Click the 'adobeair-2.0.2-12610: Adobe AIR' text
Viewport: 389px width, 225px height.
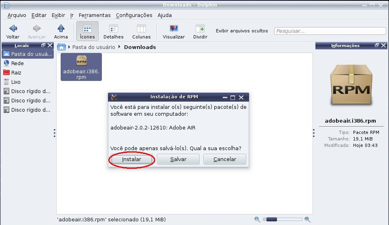point(153,127)
